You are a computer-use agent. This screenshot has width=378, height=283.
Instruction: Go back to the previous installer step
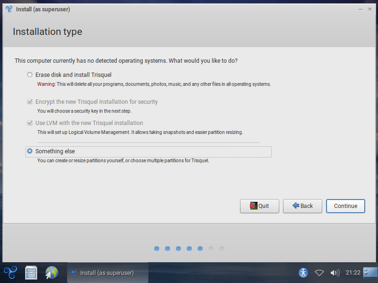(x=302, y=206)
